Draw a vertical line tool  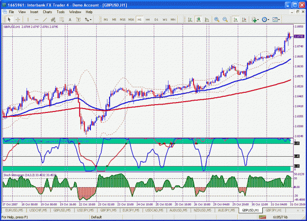coord(28,20)
